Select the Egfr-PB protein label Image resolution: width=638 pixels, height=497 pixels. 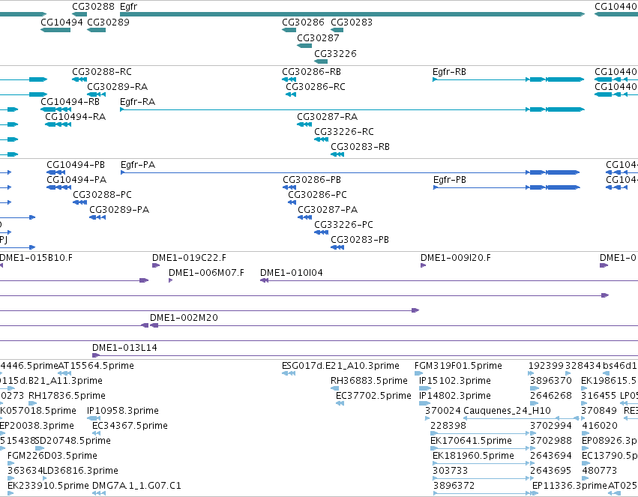coord(450,180)
